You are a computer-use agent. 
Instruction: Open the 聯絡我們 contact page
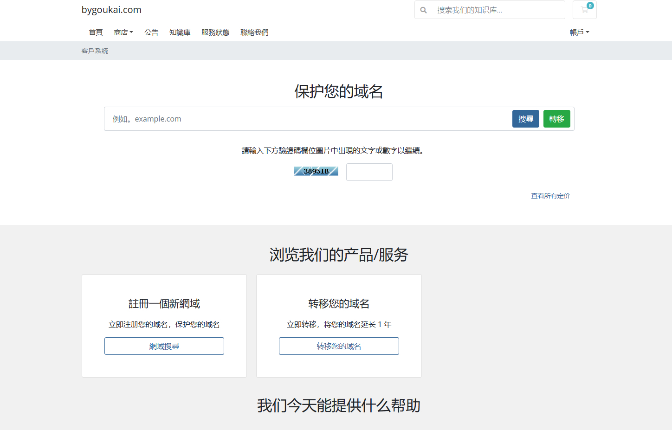[254, 32]
